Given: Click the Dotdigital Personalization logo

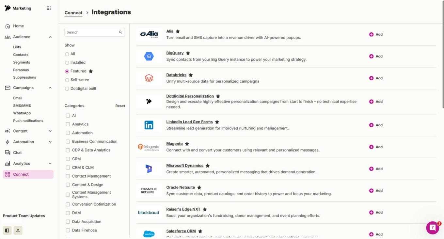Looking at the screenshot, I should coord(149,102).
